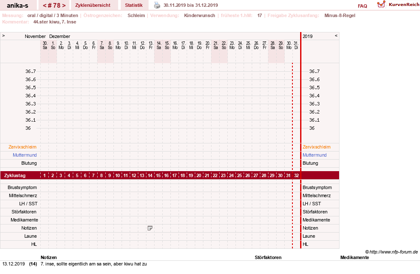Viewport: 420px width, 274px height.
Task: Click the left LH / SST row label
Action: [28, 204]
